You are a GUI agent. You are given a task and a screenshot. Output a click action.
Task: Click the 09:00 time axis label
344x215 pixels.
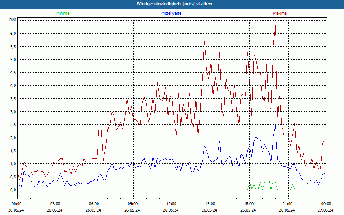(132, 204)
